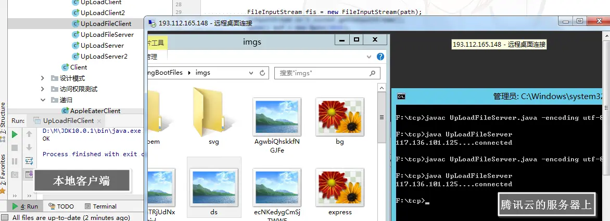
Task: Click the highlighted 工具 ribbon tab
Action: (x=158, y=43)
